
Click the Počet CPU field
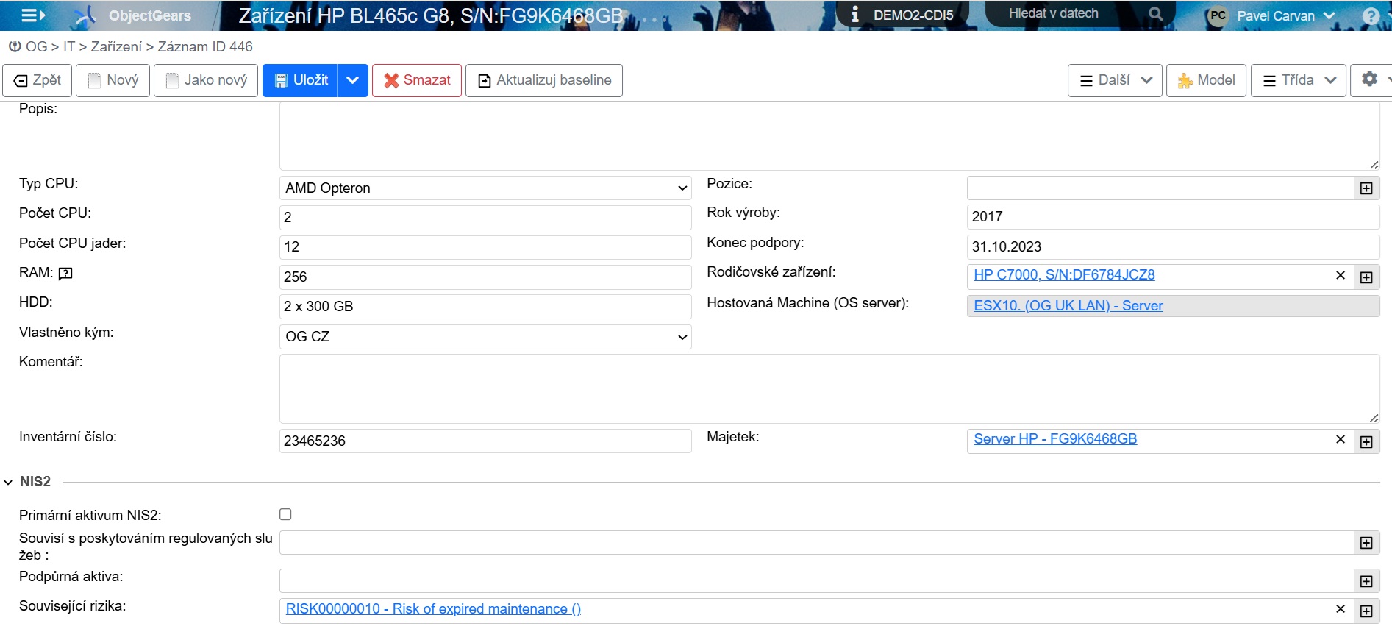(x=485, y=218)
